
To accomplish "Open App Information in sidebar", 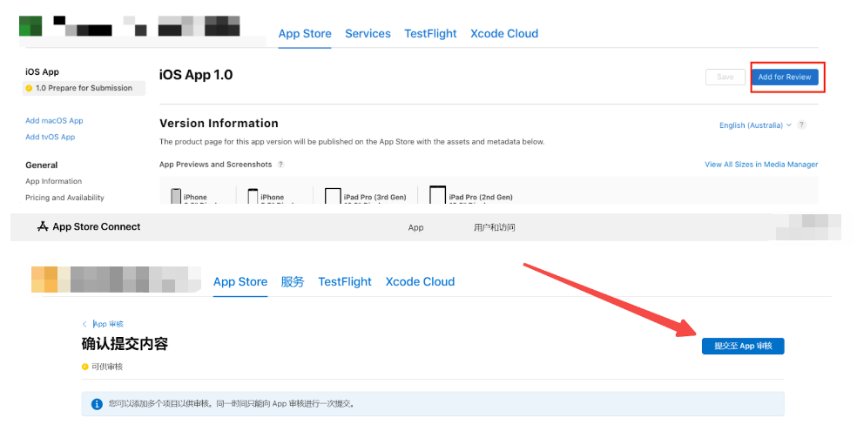I will point(54,181).
